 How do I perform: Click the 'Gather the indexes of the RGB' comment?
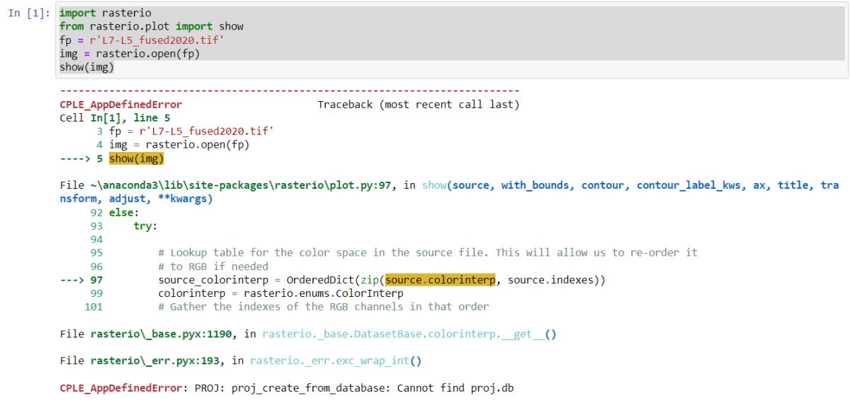tap(324, 306)
